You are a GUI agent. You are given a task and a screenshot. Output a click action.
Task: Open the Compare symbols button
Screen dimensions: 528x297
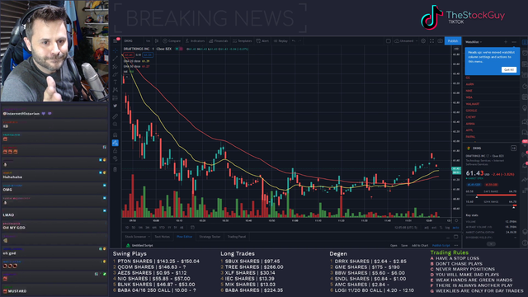point(172,40)
